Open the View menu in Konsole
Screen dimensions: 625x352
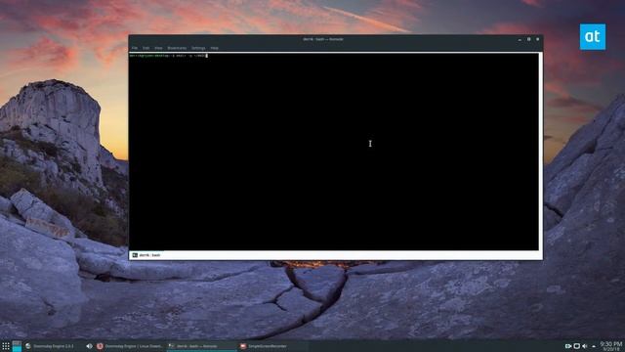coord(158,48)
